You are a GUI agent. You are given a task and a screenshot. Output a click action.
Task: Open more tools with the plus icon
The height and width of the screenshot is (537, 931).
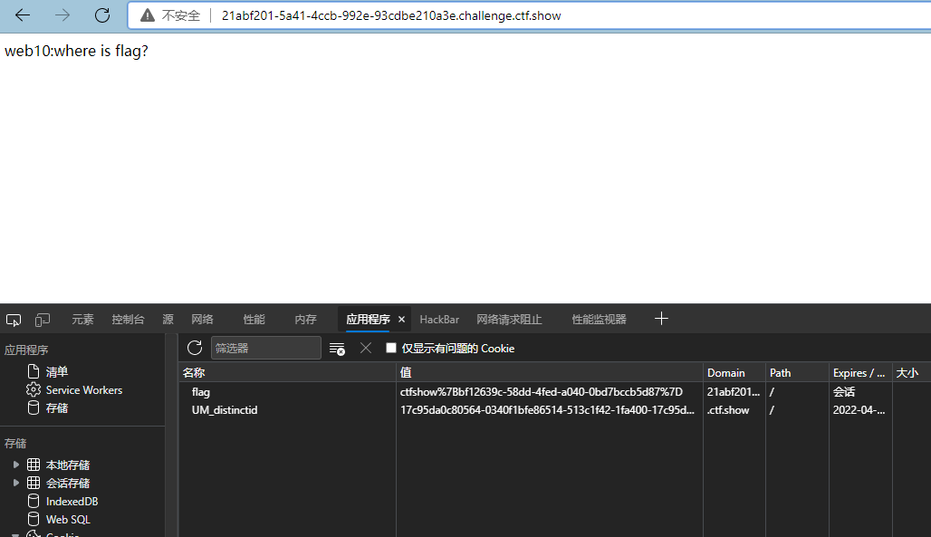pyautogui.click(x=661, y=319)
